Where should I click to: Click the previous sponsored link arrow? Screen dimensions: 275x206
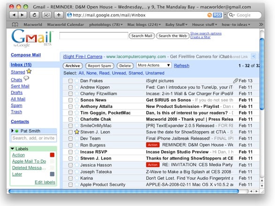click(x=253, y=56)
